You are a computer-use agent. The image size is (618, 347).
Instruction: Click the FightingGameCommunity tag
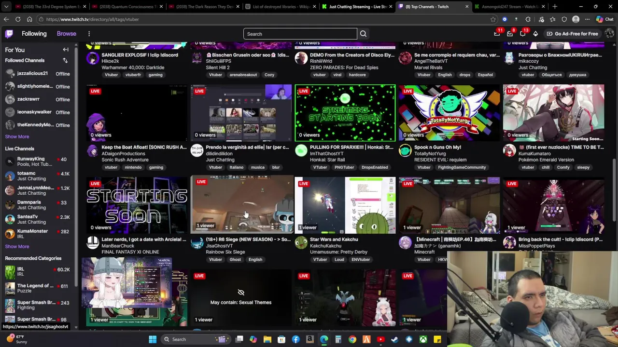[462, 167]
